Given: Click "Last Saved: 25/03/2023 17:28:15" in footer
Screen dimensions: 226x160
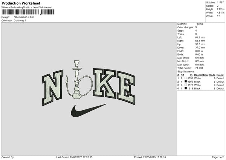Looking at the screenshot, I should [x=74, y=157].
